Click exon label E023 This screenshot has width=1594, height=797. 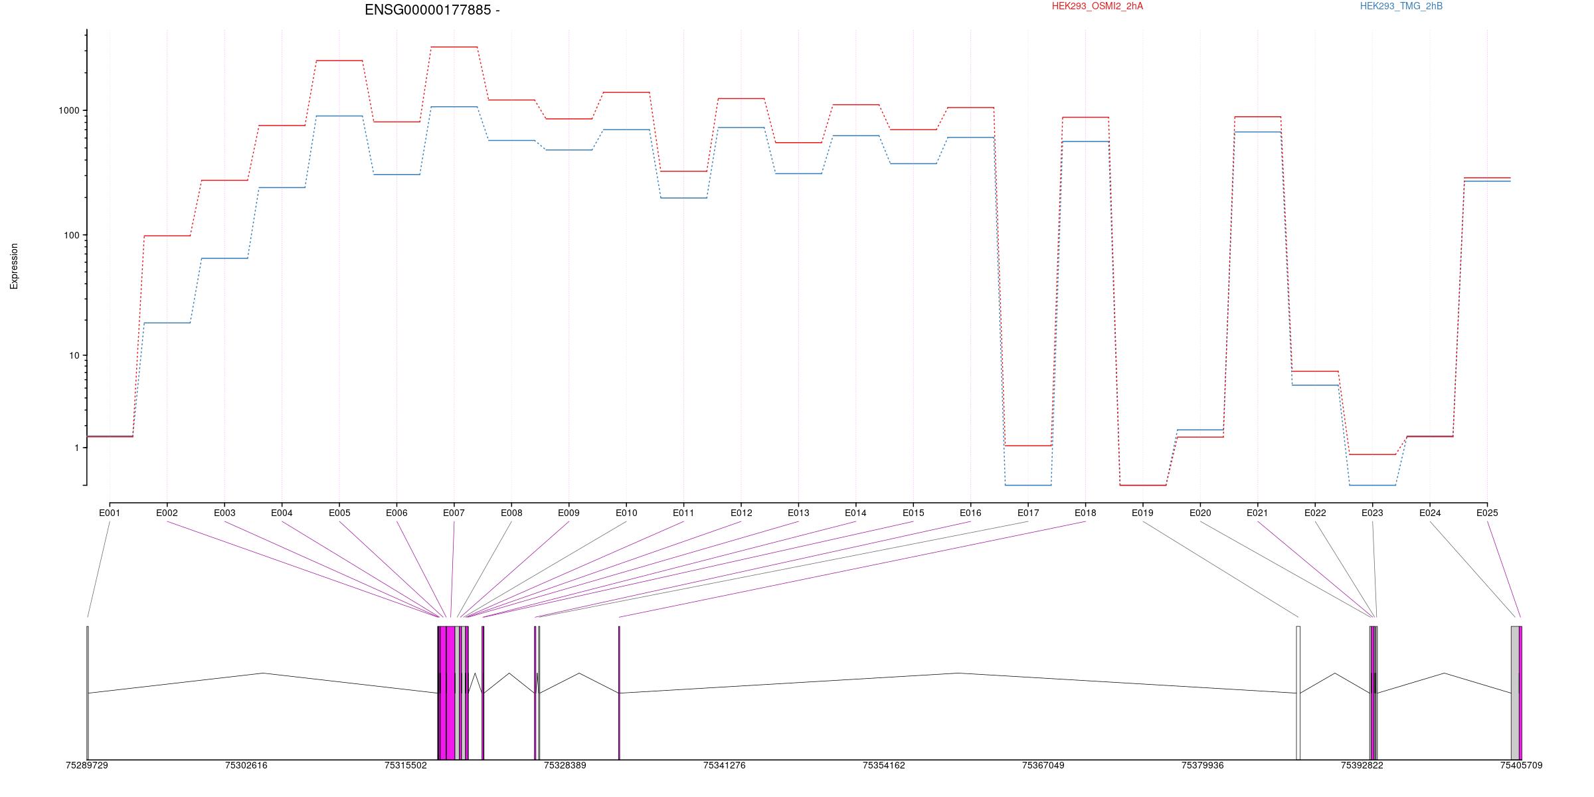pos(1372,513)
